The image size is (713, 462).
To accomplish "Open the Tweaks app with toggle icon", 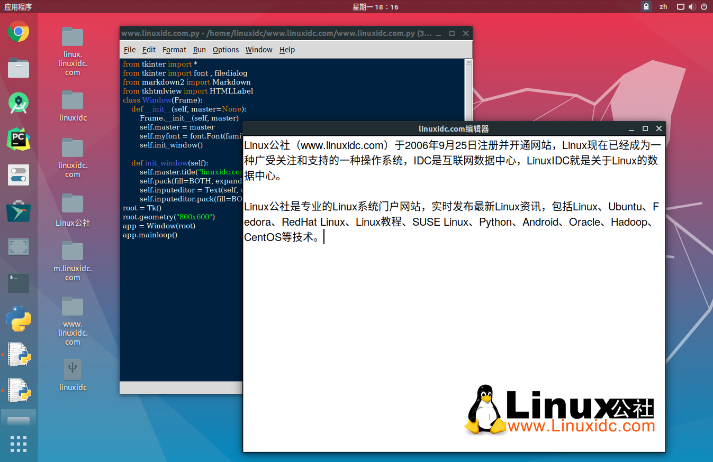I will coord(19,175).
